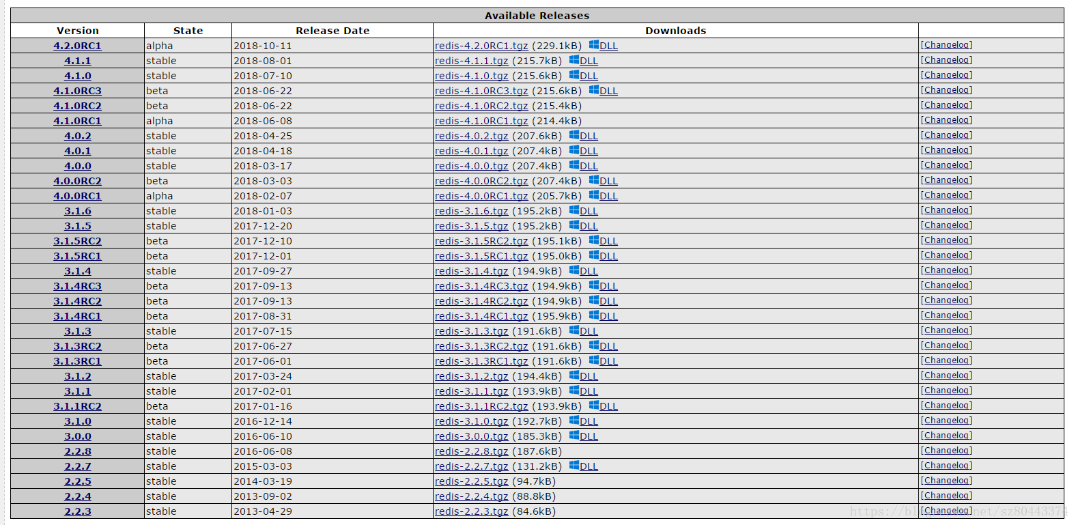The image size is (1076, 525).
Task: Download redis-2.2.4.tgz
Action: [x=472, y=496]
